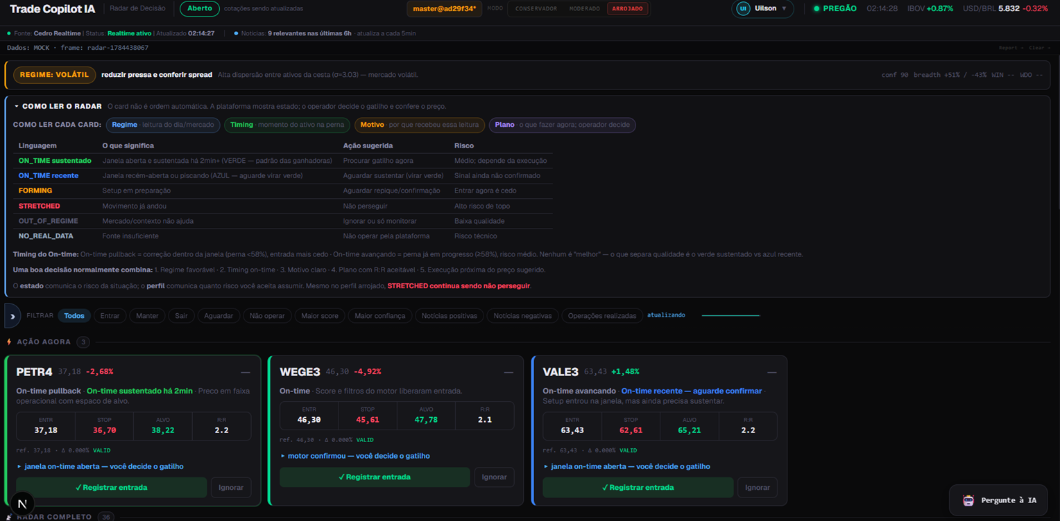Switch risk mode to Conservador
This screenshot has width=1060, height=521.
[x=536, y=9]
